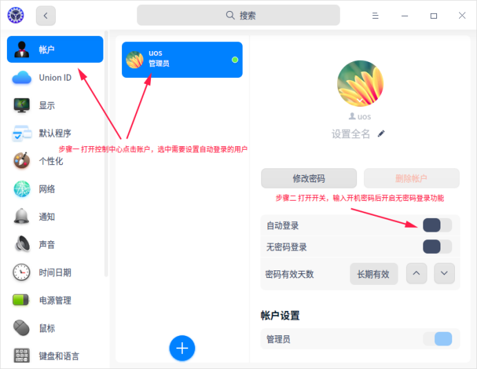
Task: Toggle the 管理员 switch
Action: 437,339
